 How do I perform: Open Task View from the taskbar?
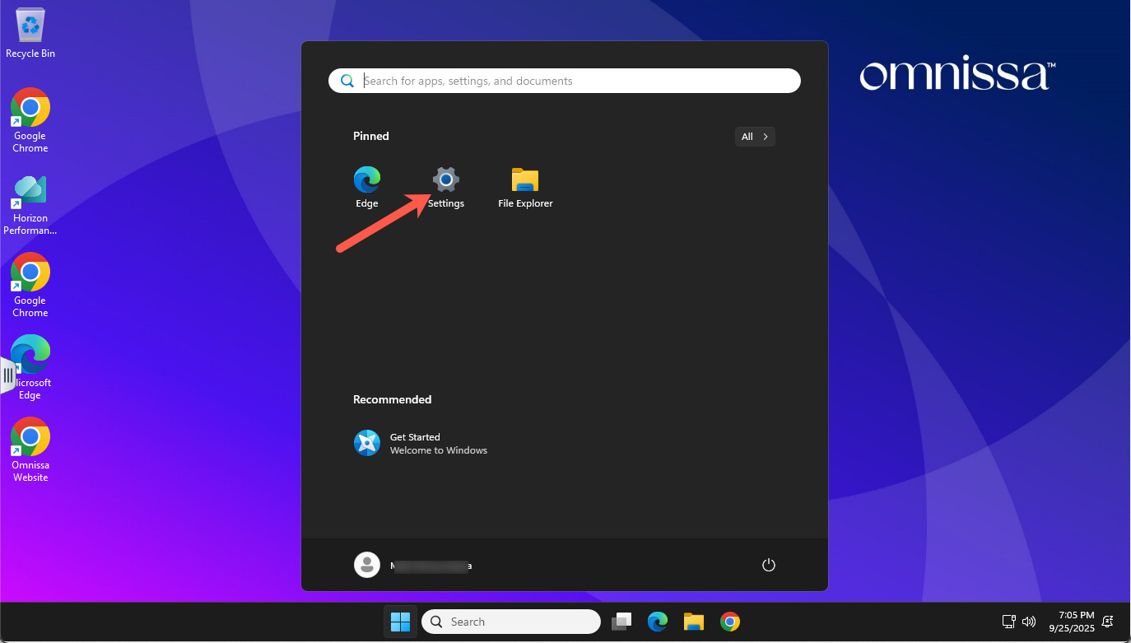point(621,622)
